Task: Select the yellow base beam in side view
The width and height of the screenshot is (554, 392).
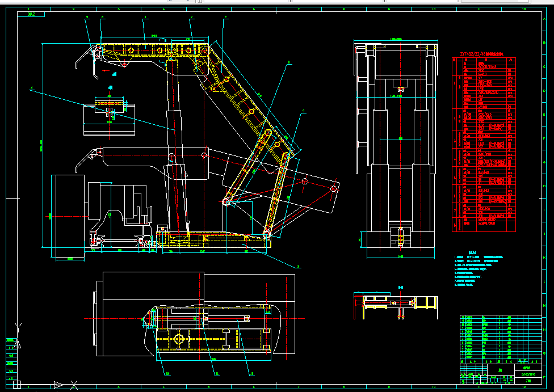Action: point(214,240)
